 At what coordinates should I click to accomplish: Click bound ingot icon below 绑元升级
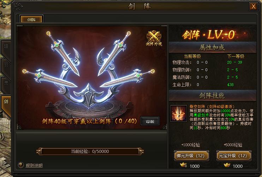[184, 165]
